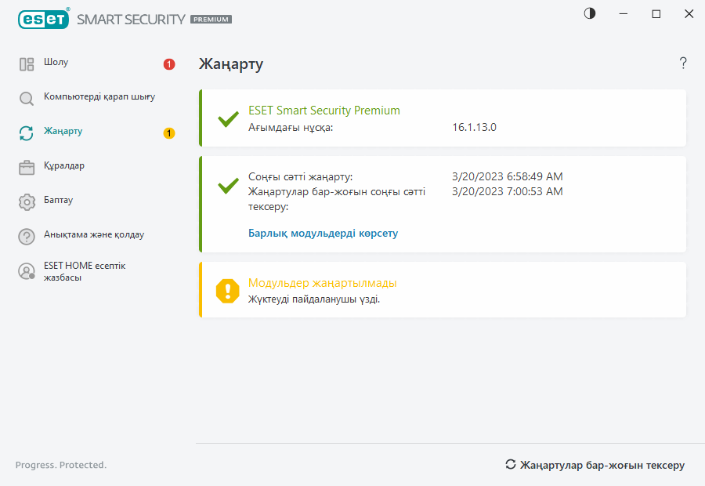Click the magnifier computer scan icon
This screenshot has width=705, height=486.
(x=27, y=99)
